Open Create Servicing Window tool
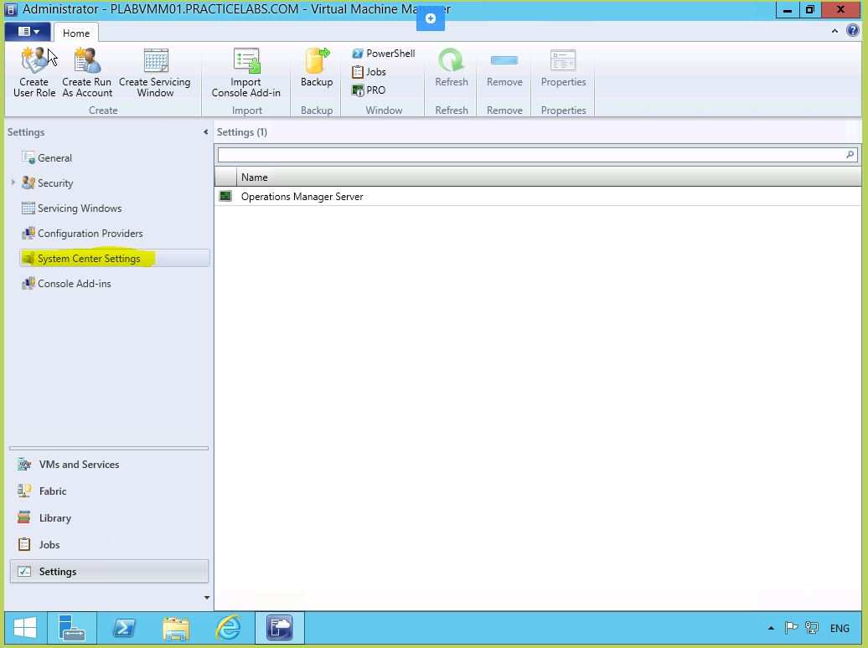Screen dimensions: 868x648 tap(155, 73)
